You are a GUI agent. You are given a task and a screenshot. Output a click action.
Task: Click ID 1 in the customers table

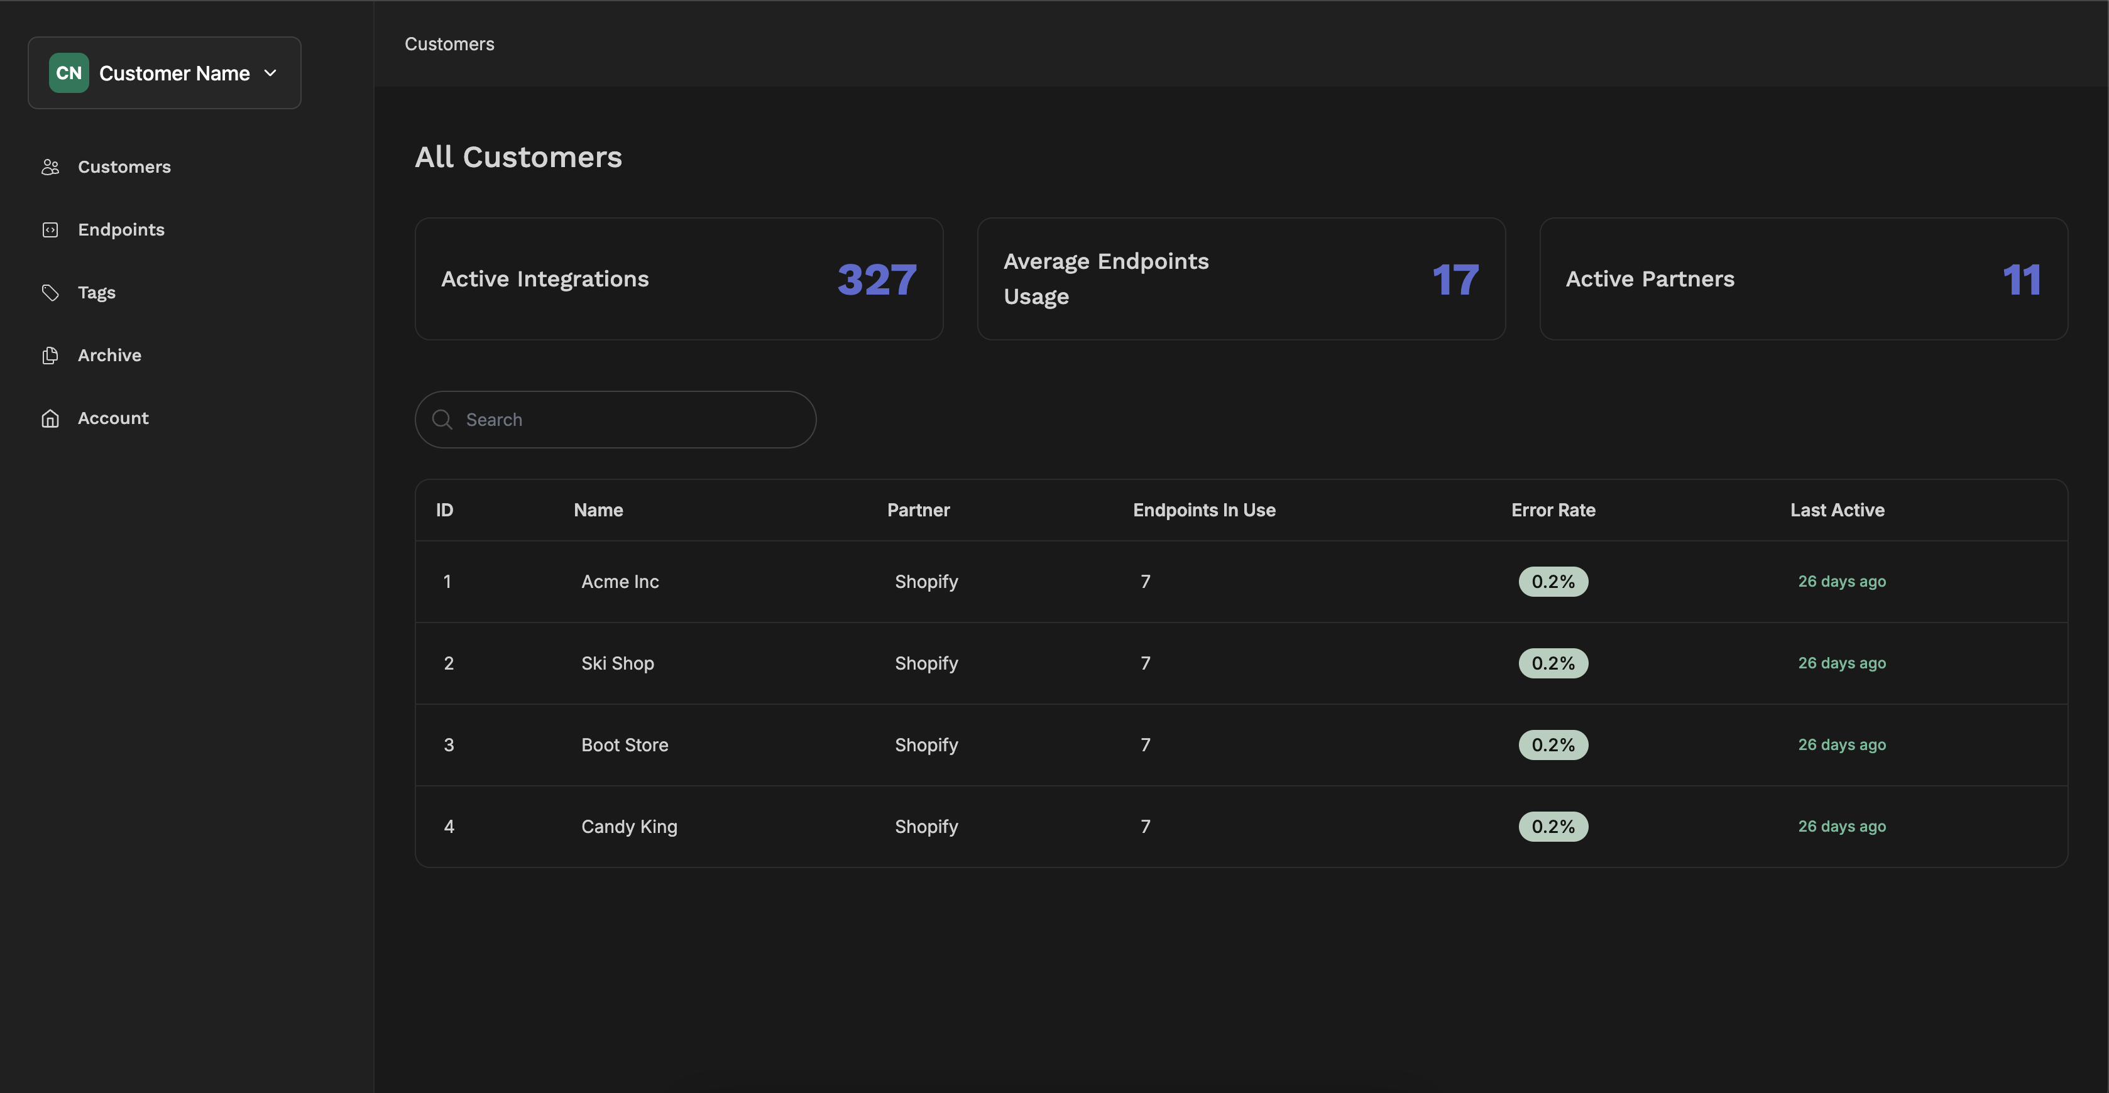point(447,582)
